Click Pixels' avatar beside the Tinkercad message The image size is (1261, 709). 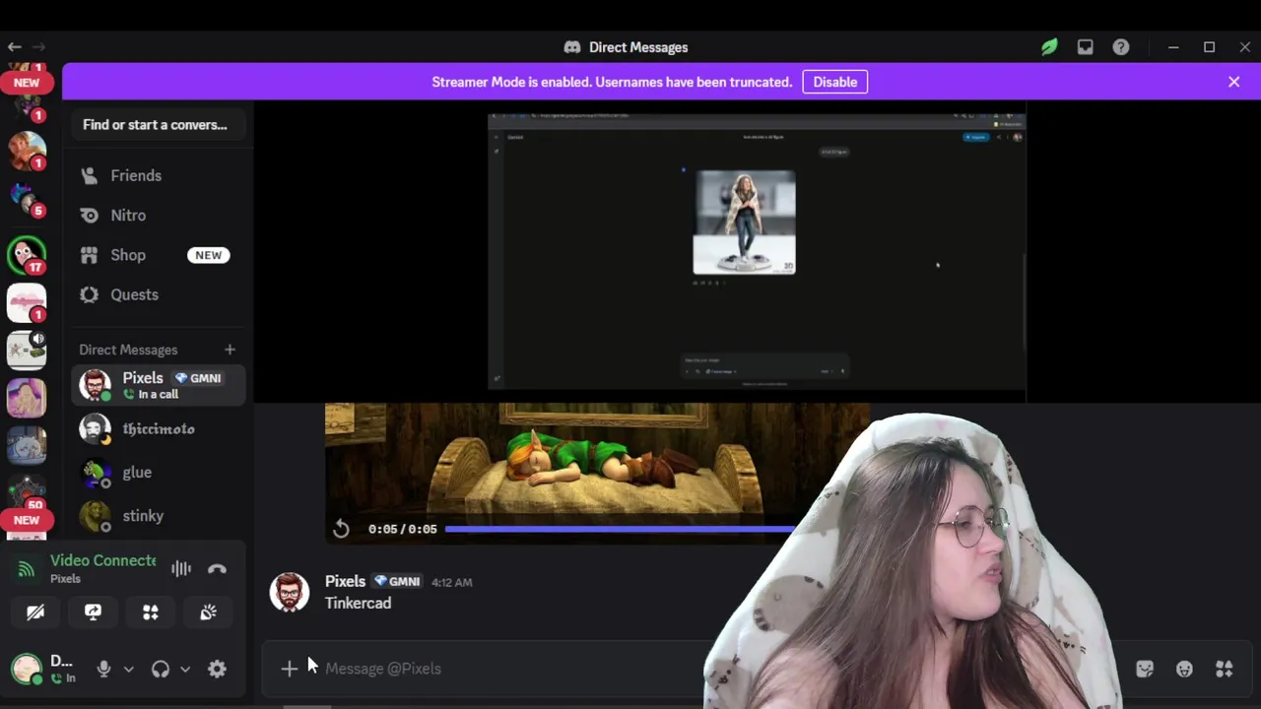pyautogui.click(x=290, y=592)
